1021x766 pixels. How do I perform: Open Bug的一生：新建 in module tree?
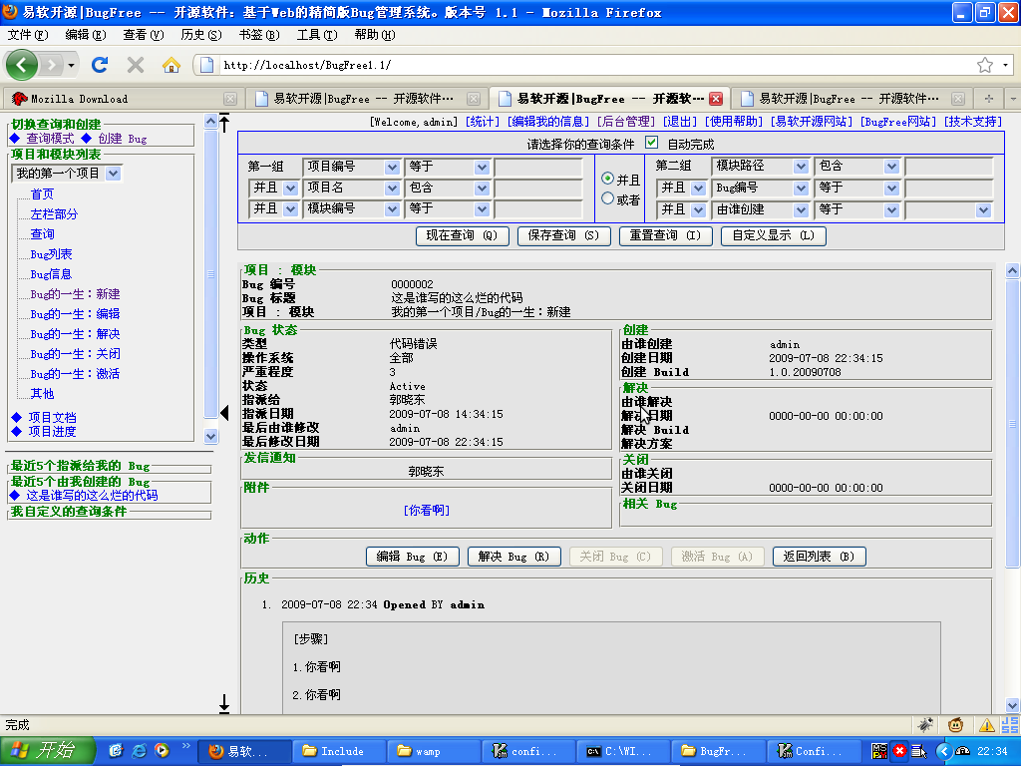75,294
